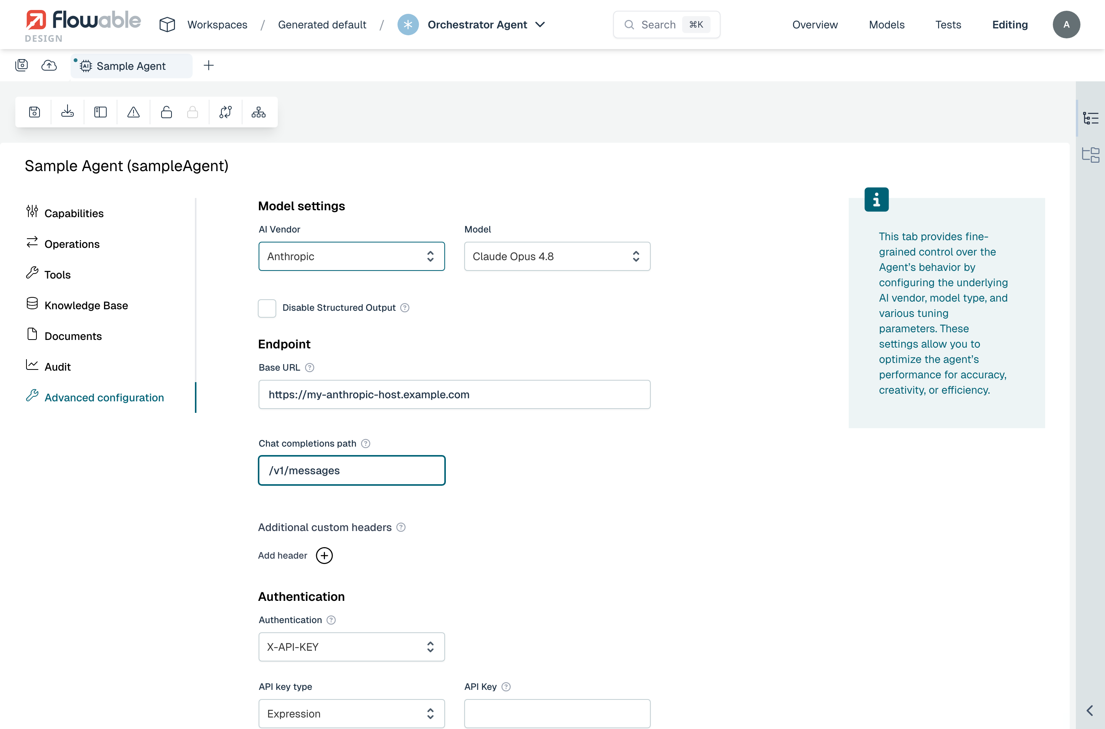This screenshot has height=729, width=1105.
Task: Click help icon beside Chat completions path
Action: tap(366, 444)
